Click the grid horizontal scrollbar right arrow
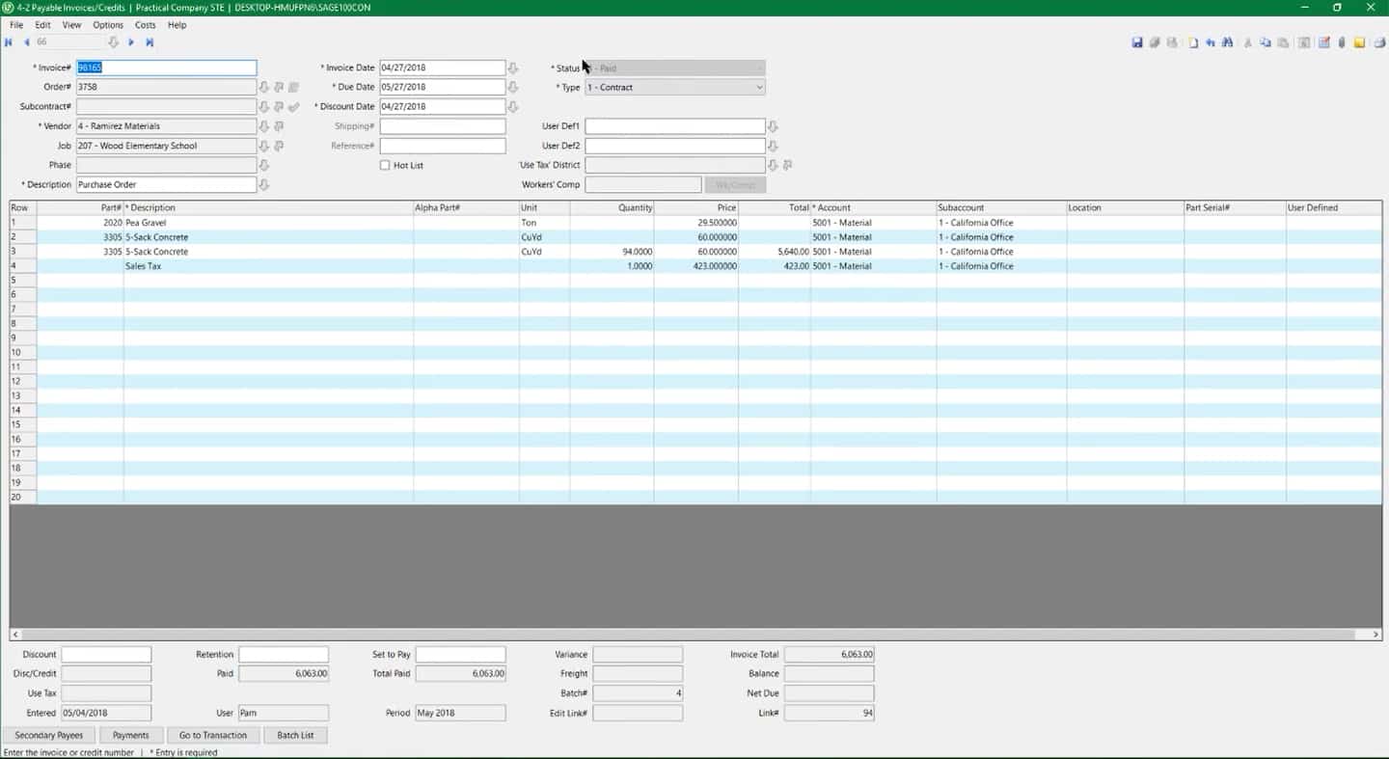The width and height of the screenshot is (1389, 759). point(1375,635)
